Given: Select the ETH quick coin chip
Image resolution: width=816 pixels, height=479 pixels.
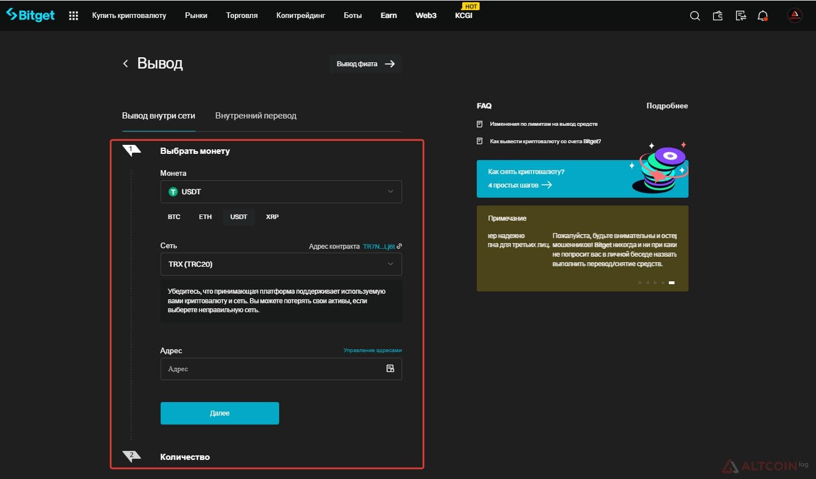Looking at the screenshot, I should coord(205,217).
